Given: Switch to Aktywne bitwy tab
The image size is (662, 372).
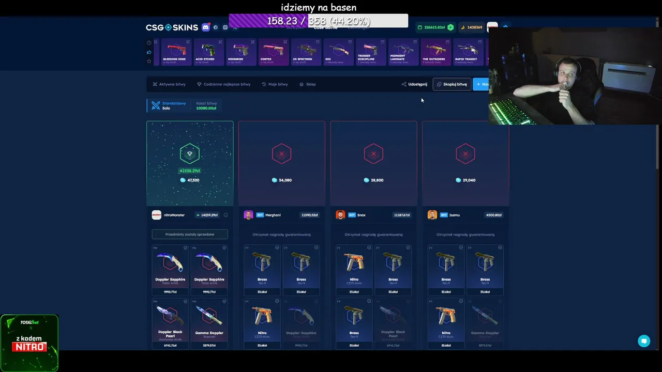Looking at the screenshot, I should 169,84.
